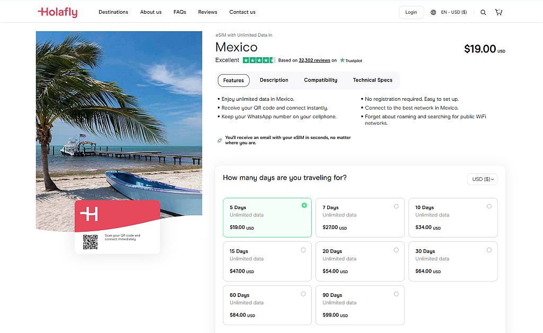Select the 60 Days unlimited data plan
Image resolution: width=543 pixels, height=333 pixels.
pos(267,305)
